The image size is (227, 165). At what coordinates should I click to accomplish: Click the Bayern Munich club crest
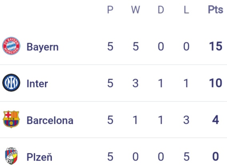(x=11, y=46)
